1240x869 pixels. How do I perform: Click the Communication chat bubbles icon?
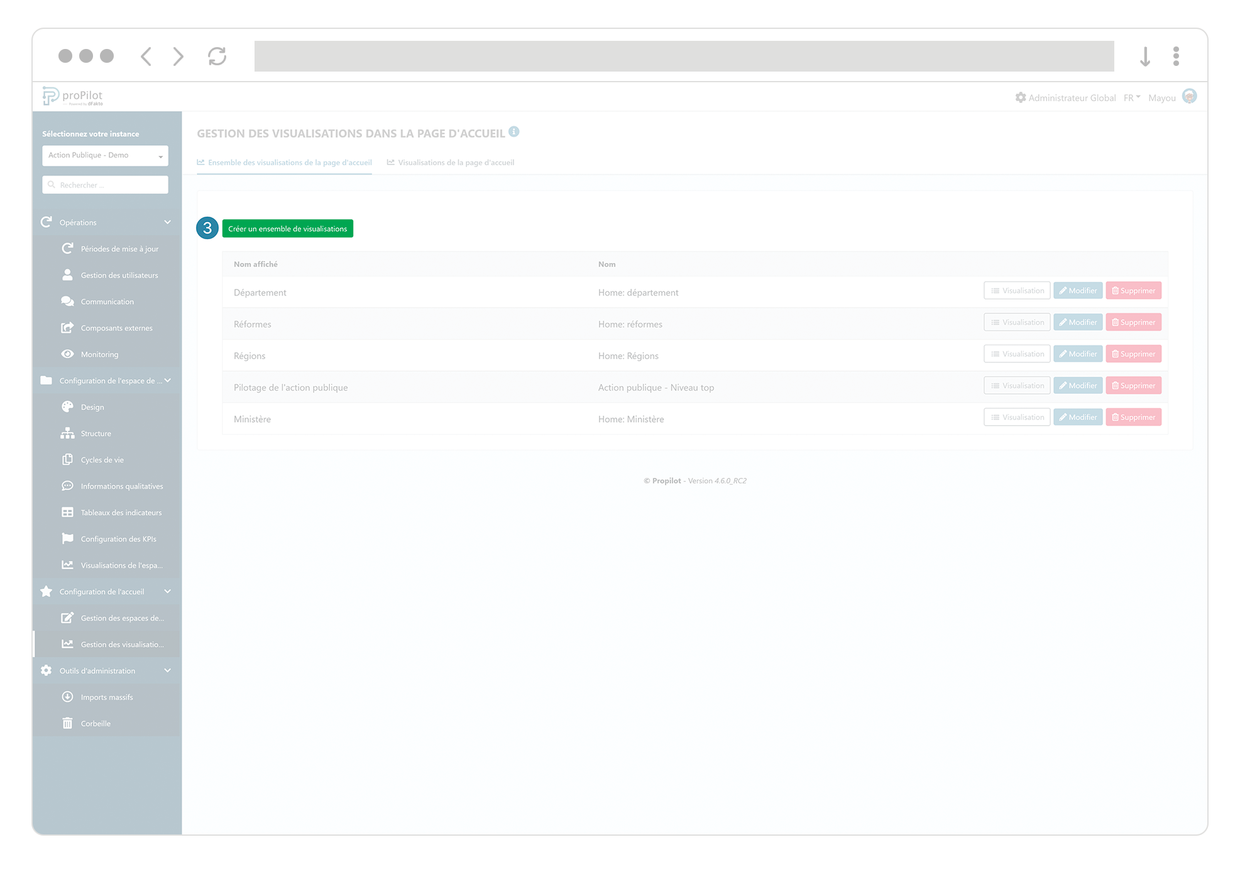pyautogui.click(x=67, y=301)
